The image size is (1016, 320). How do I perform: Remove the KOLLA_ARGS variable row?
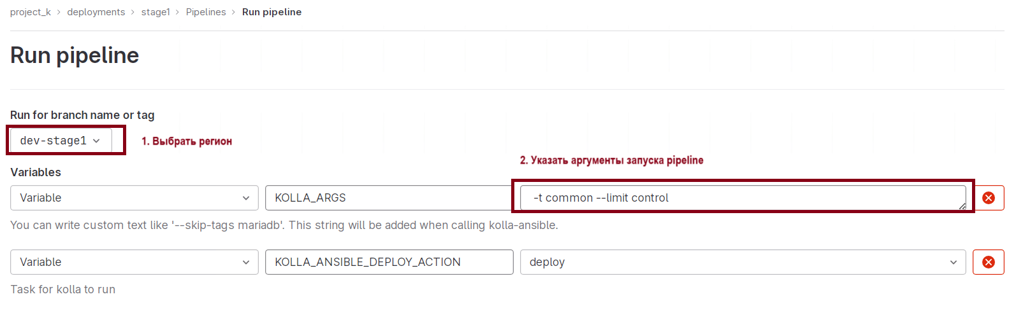(988, 198)
